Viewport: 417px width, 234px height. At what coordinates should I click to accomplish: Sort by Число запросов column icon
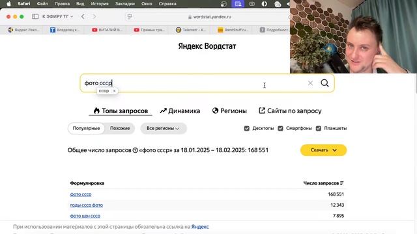click(341, 183)
